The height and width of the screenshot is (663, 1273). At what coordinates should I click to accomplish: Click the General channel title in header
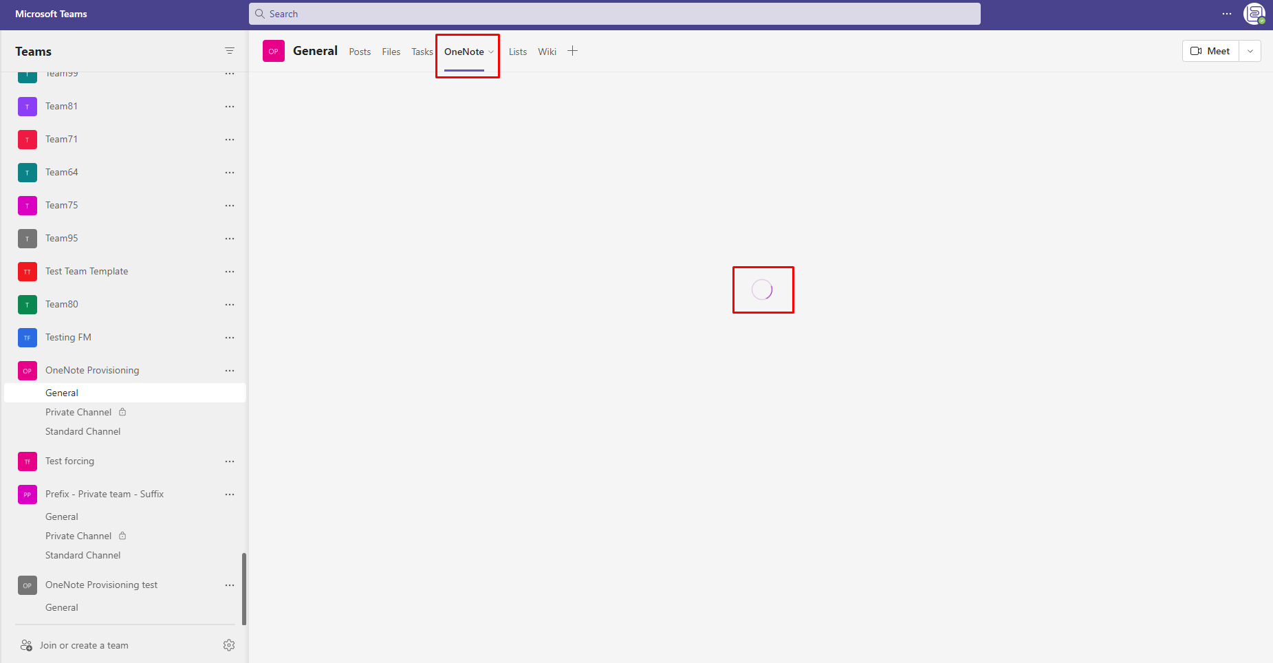315,51
